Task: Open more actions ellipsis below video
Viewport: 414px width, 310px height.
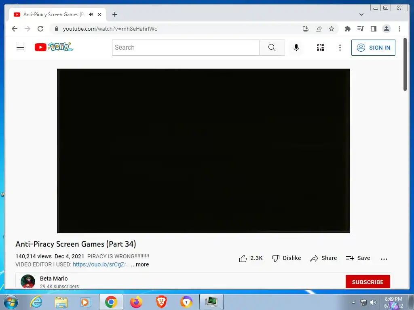Action: (x=384, y=259)
